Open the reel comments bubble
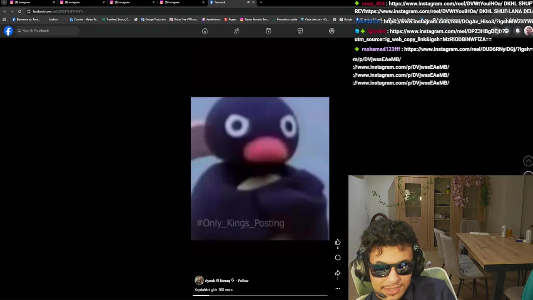This screenshot has height=300, width=533. (338, 257)
